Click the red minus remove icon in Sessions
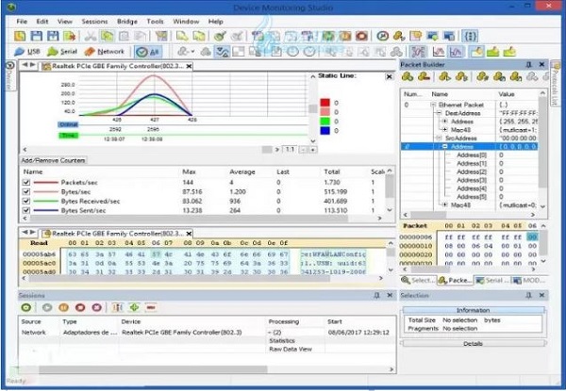Screen dimensions: 566x391 coord(151,307)
